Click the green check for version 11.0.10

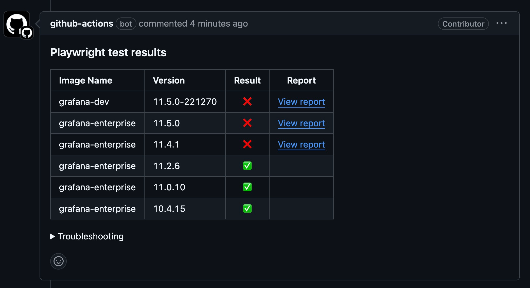(x=247, y=187)
